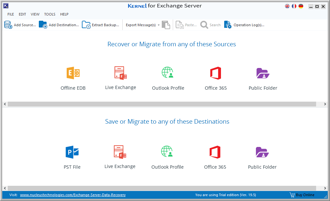Click the Add Destination toolbar icon
Image resolution: width=330 pixels, height=201 pixels.
point(43,25)
